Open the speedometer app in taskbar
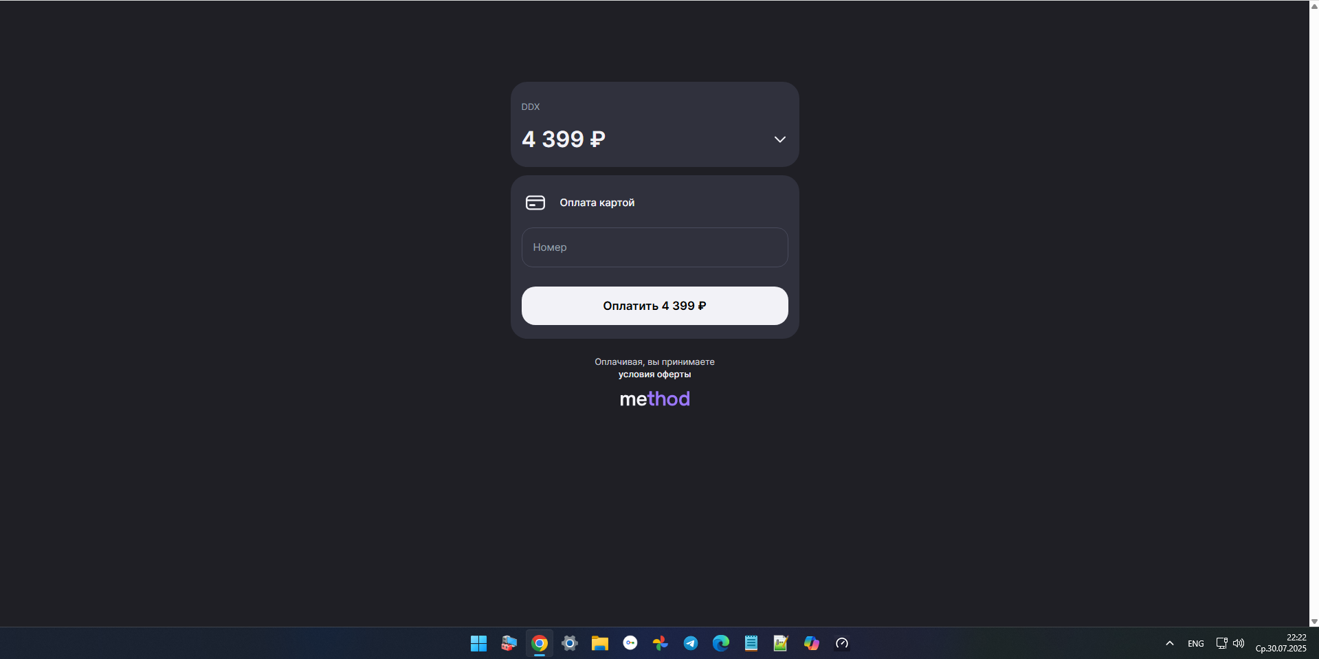This screenshot has width=1319, height=659. point(842,643)
